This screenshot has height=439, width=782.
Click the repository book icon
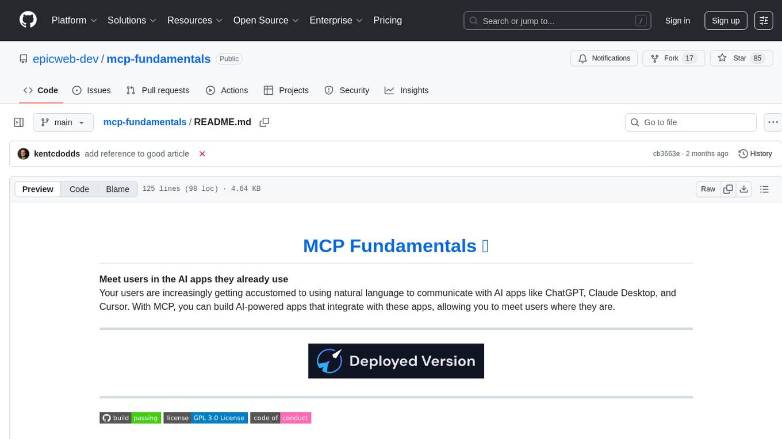click(24, 59)
